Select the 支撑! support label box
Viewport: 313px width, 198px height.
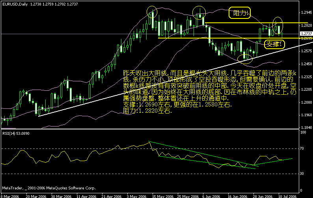click(x=274, y=44)
